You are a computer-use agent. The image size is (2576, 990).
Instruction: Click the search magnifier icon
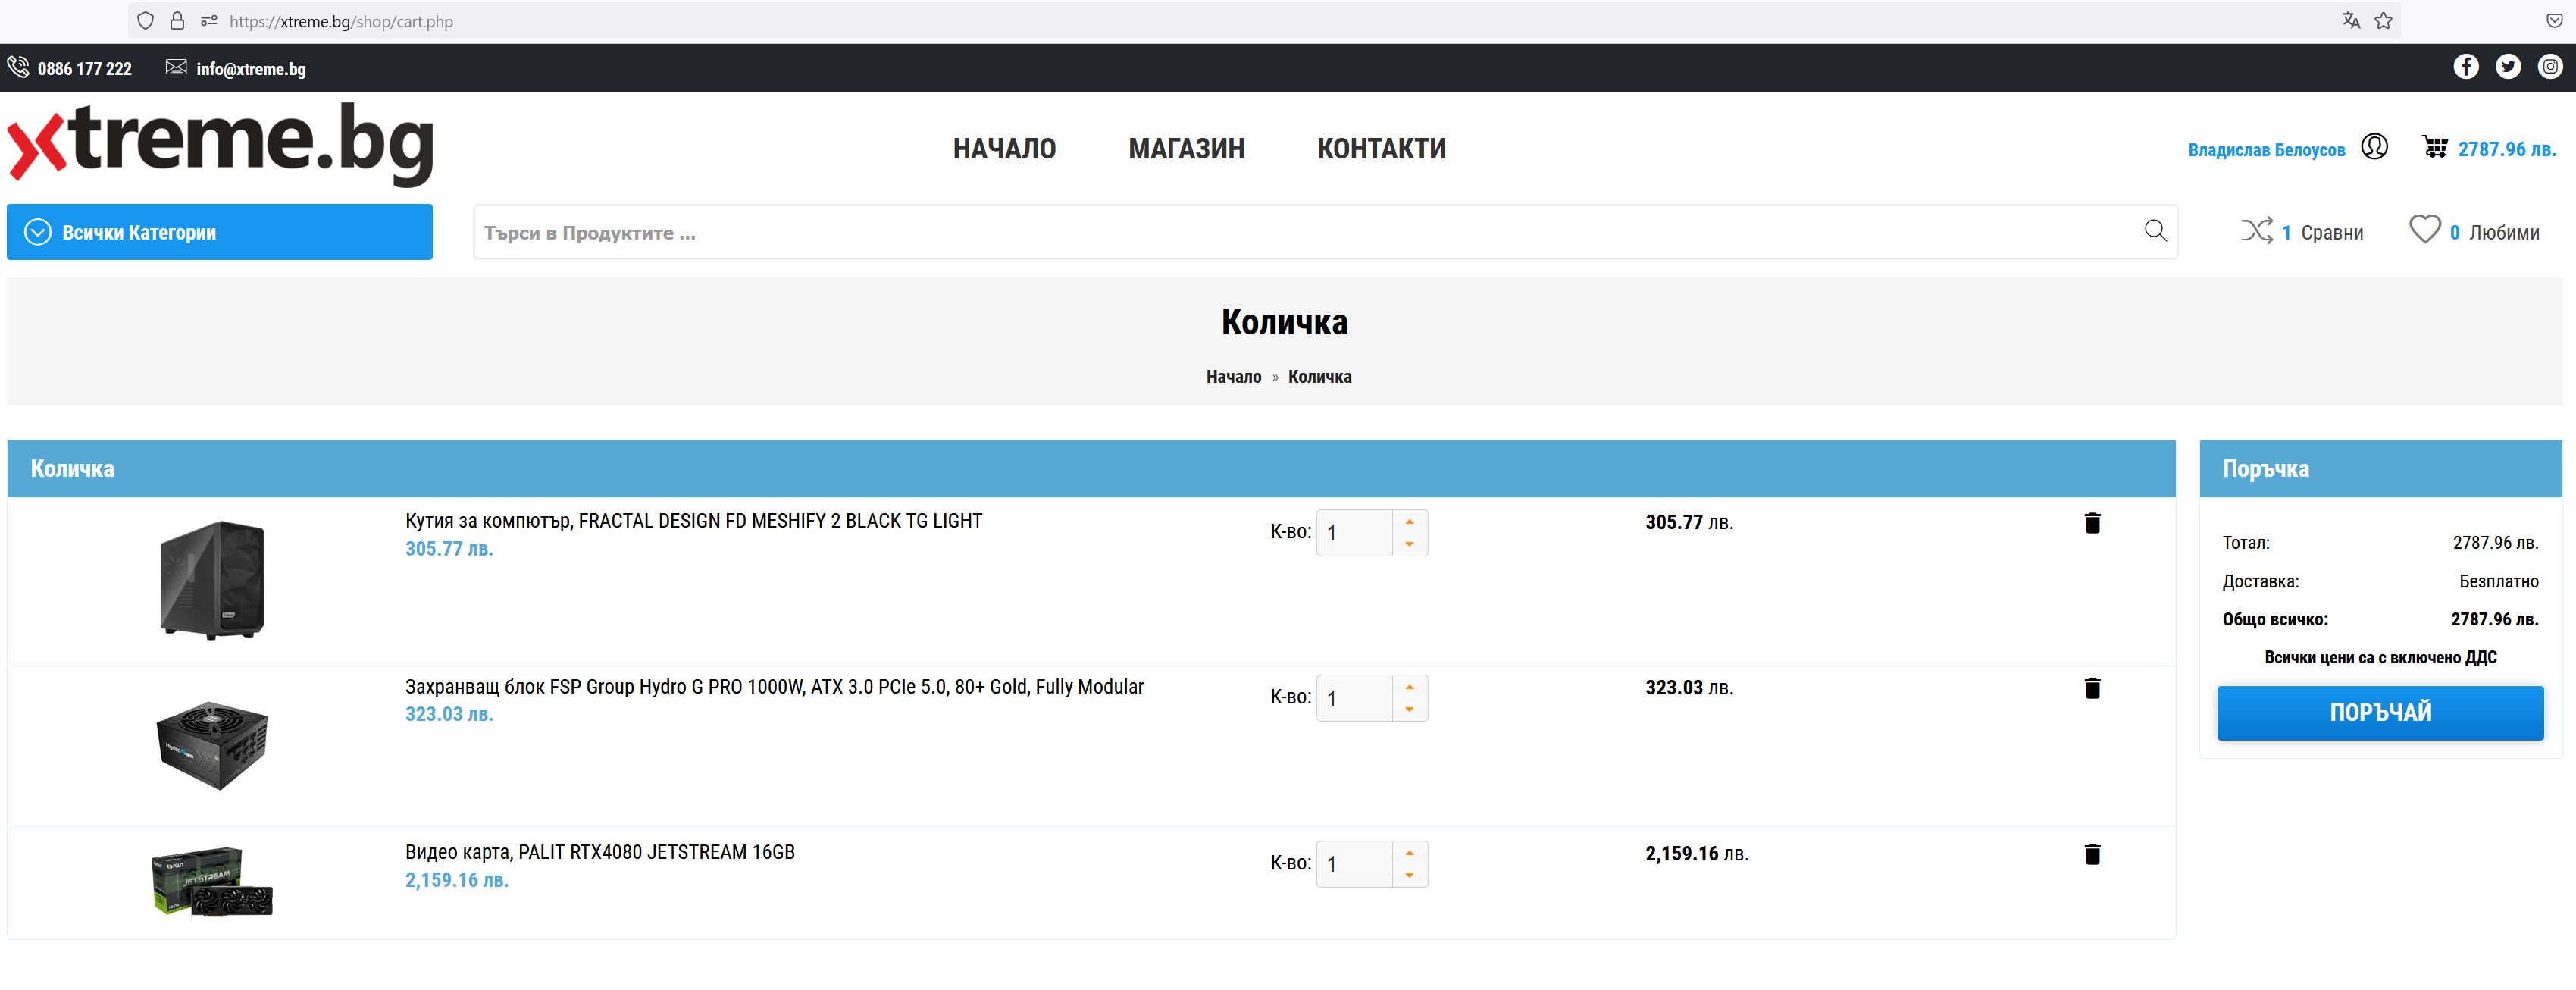pyautogui.click(x=2155, y=231)
